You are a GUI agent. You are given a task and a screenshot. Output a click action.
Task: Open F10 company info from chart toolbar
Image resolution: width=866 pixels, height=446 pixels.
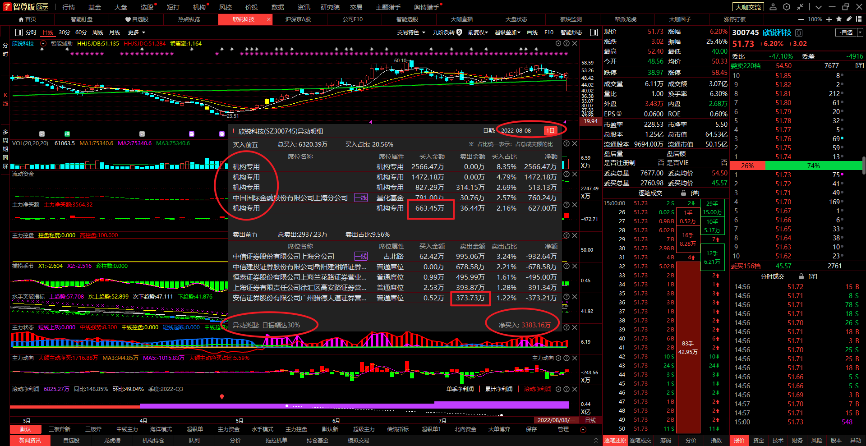pos(549,32)
